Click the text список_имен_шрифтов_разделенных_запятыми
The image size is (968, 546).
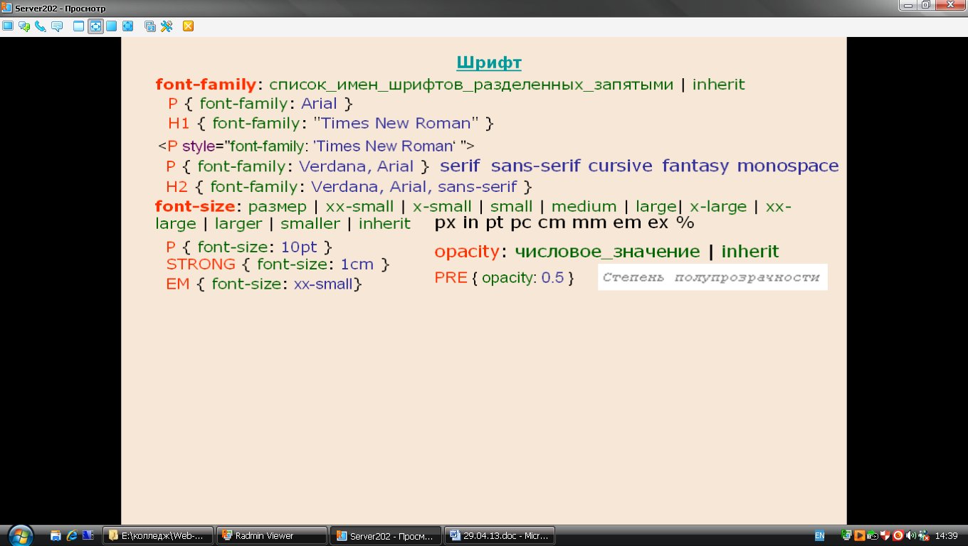[x=471, y=85]
